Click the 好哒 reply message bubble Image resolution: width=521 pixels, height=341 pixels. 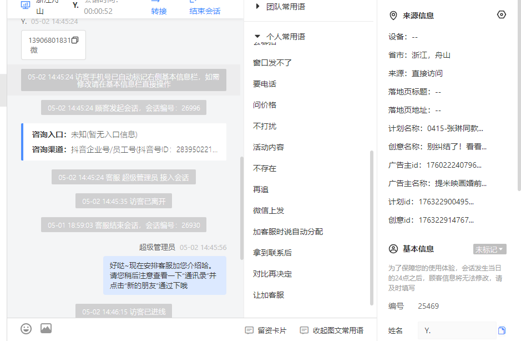(165, 275)
